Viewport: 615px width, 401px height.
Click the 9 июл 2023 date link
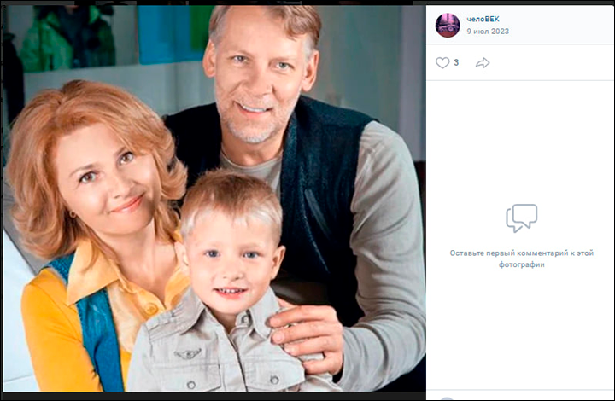487,31
